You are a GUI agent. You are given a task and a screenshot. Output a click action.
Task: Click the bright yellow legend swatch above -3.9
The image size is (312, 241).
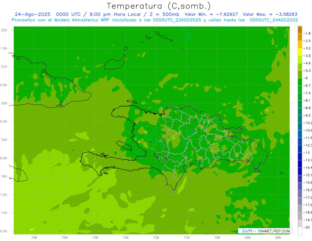300,52
